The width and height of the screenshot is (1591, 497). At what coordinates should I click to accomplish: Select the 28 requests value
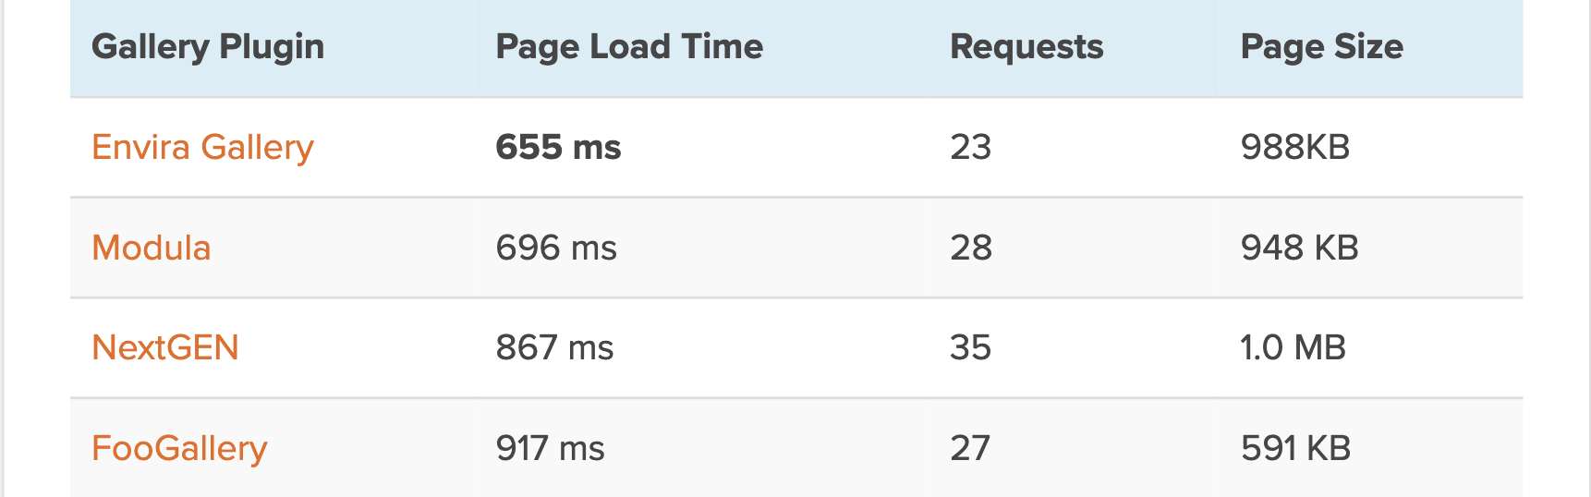point(971,248)
